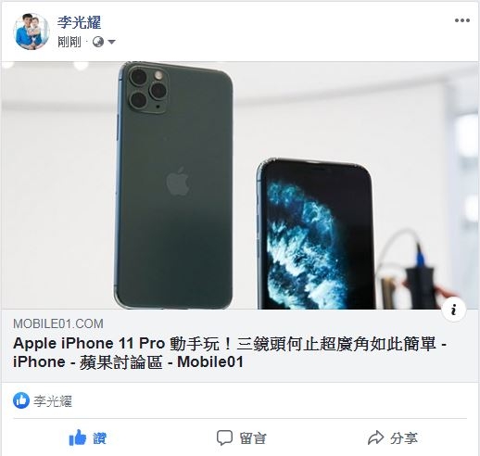Viewport: 480px width, 456px height.
Task: Click the MOBILE01.COM source domain text
Action: coord(58,323)
